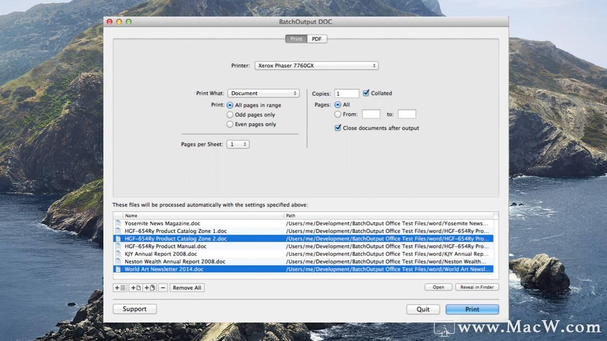Open the Printer dropdown
The image size is (607, 341).
coord(316,65)
